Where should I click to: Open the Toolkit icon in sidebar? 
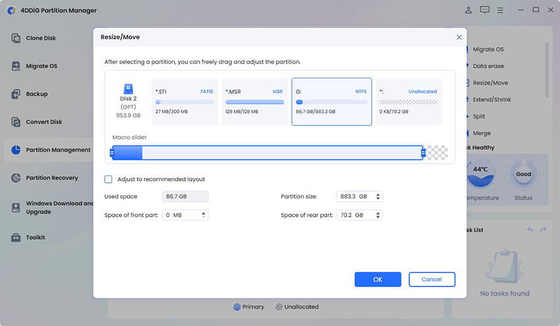pyautogui.click(x=16, y=237)
